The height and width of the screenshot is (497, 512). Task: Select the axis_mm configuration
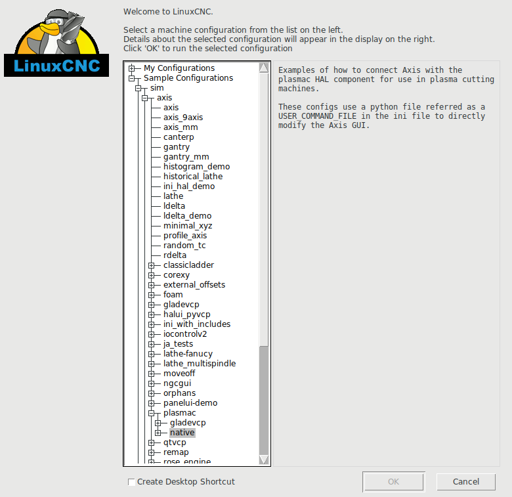[x=181, y=127]
